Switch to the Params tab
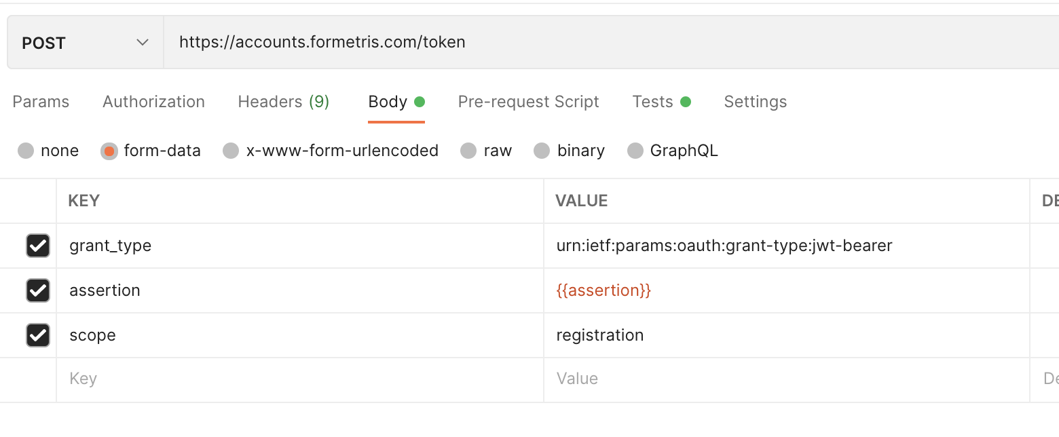The height and width of the screenshot is (437, 1059). (41, 102)
